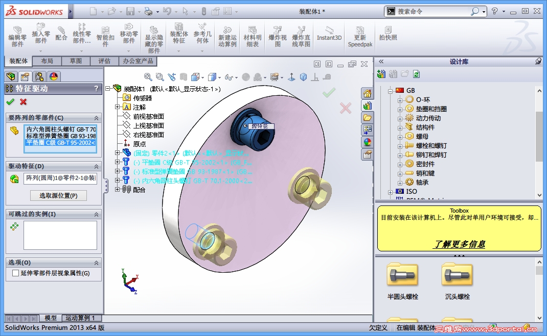Expand the 配合 node in feature tree
Image resolution: width=547 pixels, height=336 pixels.
[x=118, y=190]
